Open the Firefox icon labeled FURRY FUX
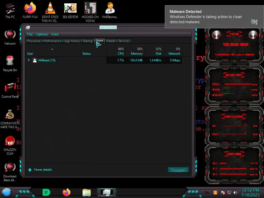Image resolution: width=264 pixels, height=198 pixels. pyautogui.click(x=30, y=10)
